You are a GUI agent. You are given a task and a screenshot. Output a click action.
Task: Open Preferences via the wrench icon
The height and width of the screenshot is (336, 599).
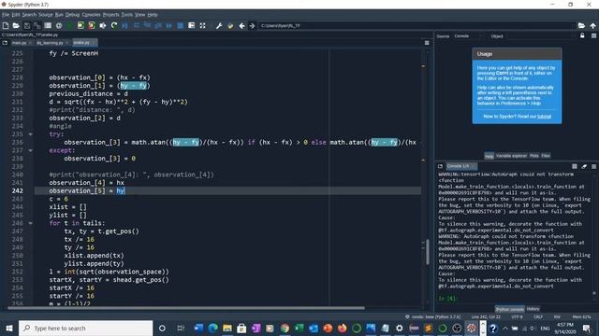coord(219,25)
